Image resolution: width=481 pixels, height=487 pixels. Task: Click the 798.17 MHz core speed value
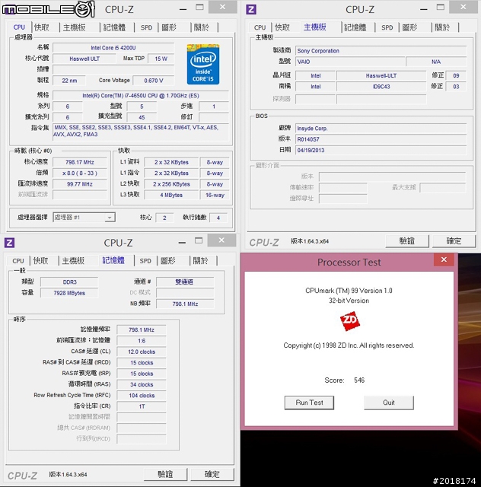tap(80, 162)
